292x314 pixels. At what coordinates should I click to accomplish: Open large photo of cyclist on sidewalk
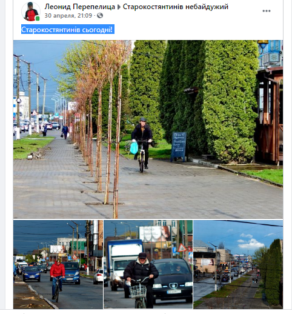[148, 129]
